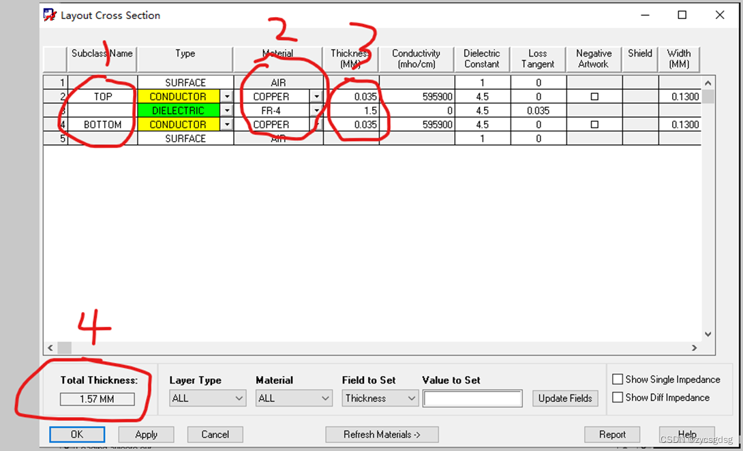Open Type dropdown for TOP conductor row

coord(226,97)
